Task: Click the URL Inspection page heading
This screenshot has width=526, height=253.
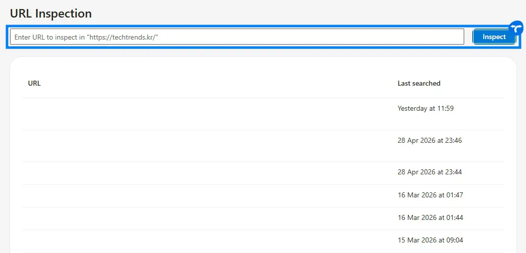Action: point(51,14)
